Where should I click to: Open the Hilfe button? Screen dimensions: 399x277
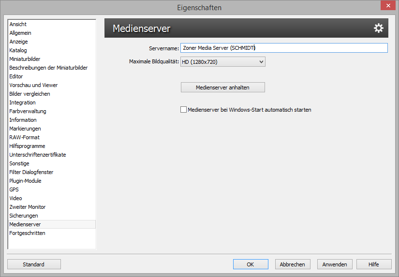click(x=373, y=264)
